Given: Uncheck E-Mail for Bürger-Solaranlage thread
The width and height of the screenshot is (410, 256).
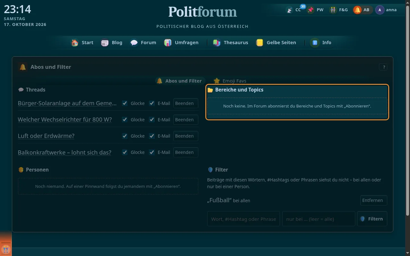Looking at the screenshot, I should pyautogui.click(x=152, y=103).
